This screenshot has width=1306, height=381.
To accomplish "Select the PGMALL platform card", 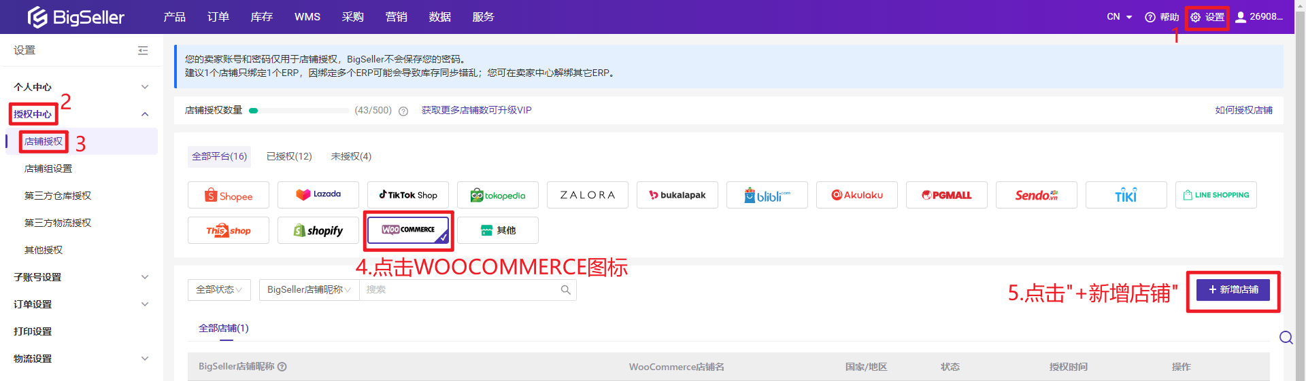I will [947, 195].
